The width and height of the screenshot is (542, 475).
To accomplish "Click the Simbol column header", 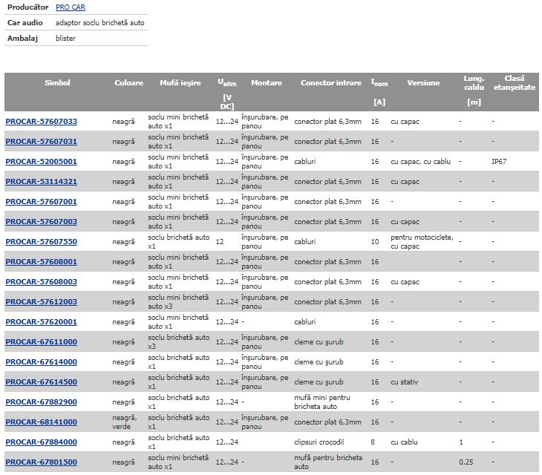I will [57, 83].
